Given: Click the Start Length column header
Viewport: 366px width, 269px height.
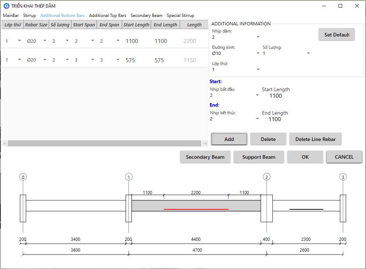Looking at the screenshot, I should click(x=136, y=25).
